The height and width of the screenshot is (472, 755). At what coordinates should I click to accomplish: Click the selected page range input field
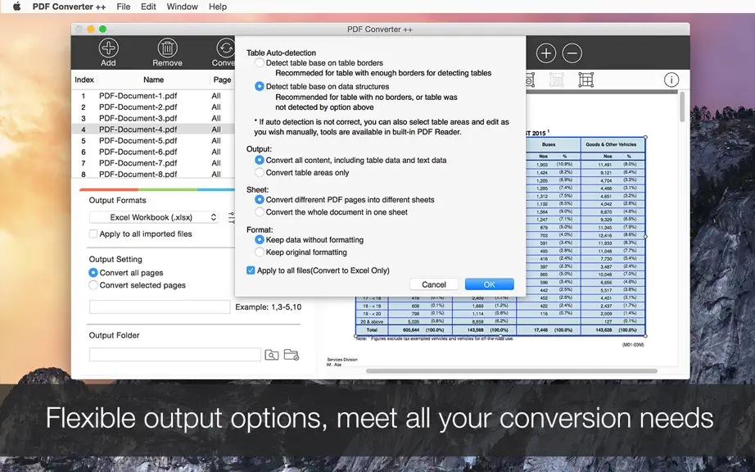(160, 306)
